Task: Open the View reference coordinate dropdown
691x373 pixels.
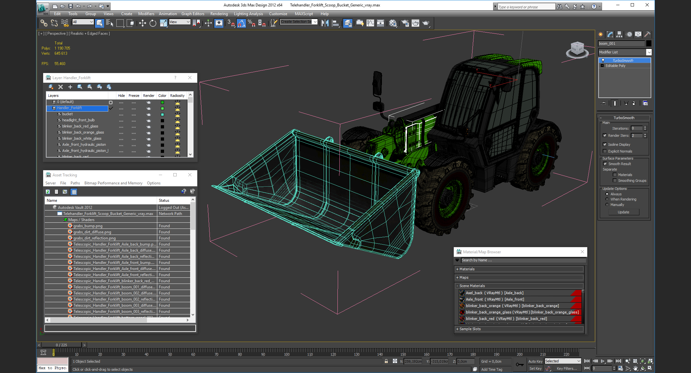Action: (180, 22)
